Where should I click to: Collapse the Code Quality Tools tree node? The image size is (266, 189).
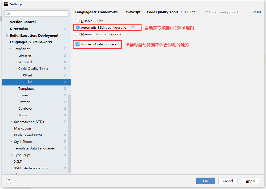[15, 68]
